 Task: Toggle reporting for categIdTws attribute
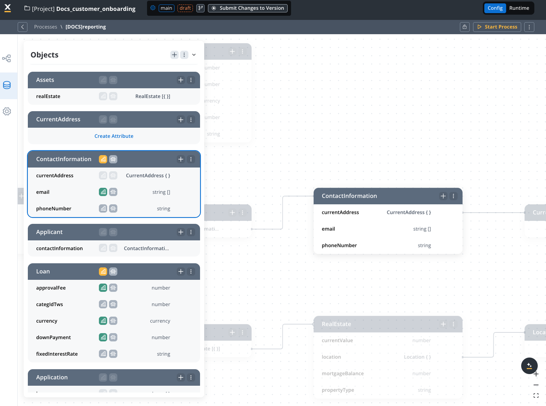pyautogui.click(x=103, y=304)
